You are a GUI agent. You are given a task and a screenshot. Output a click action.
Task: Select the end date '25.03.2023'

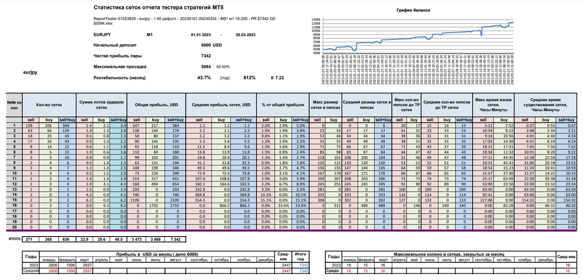coord(246,35)
